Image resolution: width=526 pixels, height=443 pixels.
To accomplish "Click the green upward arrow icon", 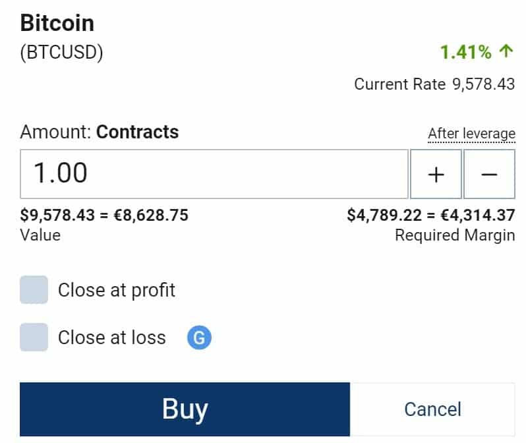I will coord(506,51).
